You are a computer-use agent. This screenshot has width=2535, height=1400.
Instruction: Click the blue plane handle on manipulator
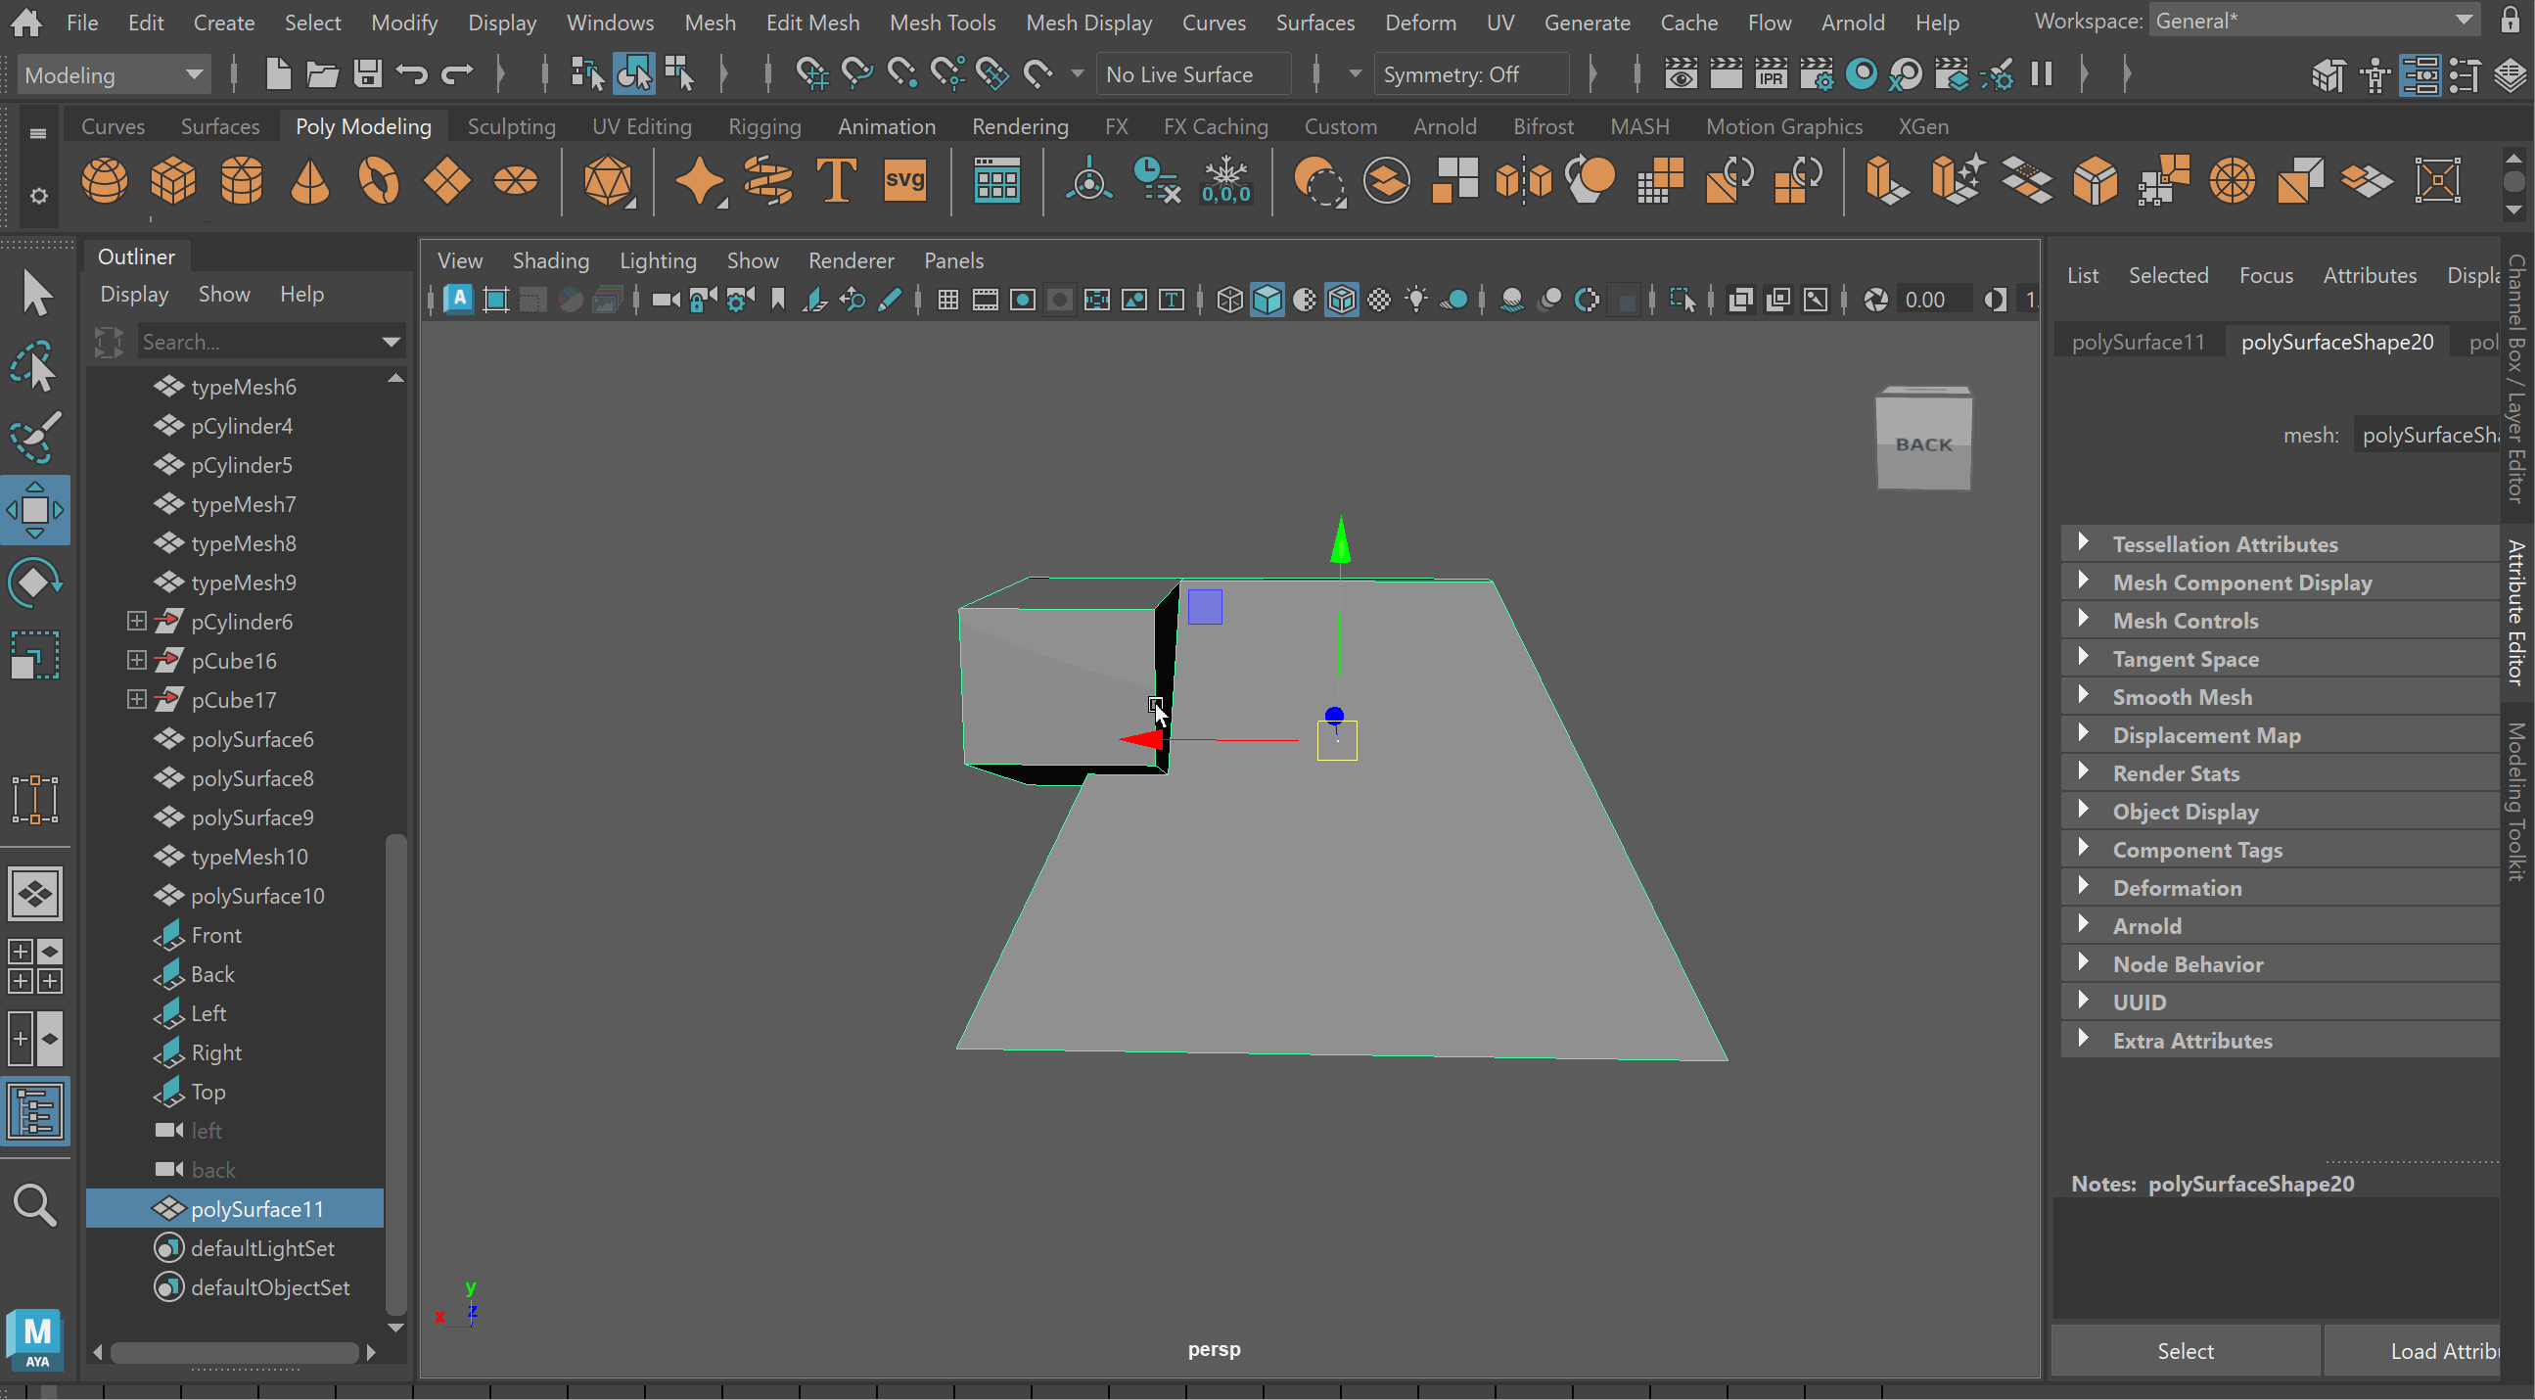pyautogui.click(x=1205, y=607)
